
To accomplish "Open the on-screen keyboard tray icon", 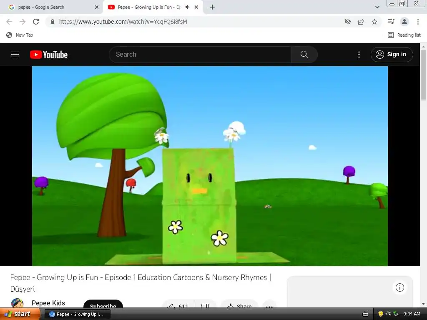I will [x=365, y=314].
